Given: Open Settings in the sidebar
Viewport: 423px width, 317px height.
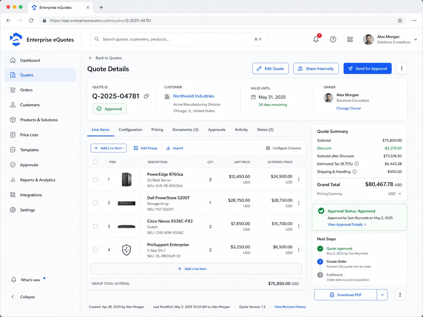Looking at the screenshot, I should pos(40,210).
